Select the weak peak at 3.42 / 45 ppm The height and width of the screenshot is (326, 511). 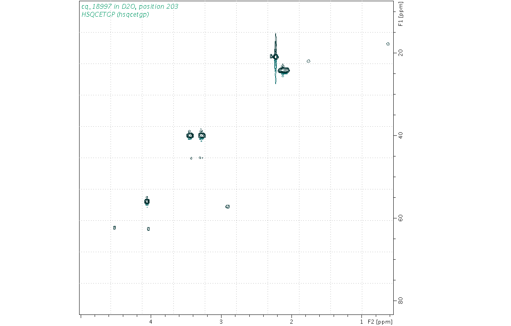[x=191, y=158]
